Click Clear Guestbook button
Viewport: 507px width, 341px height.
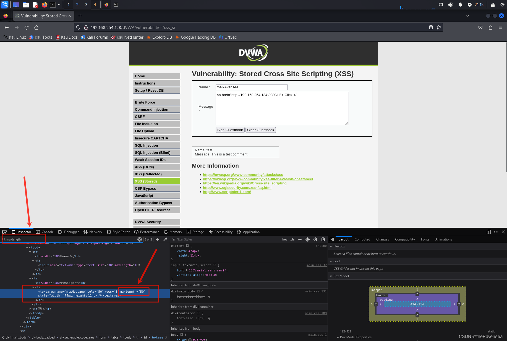[261, 130]
